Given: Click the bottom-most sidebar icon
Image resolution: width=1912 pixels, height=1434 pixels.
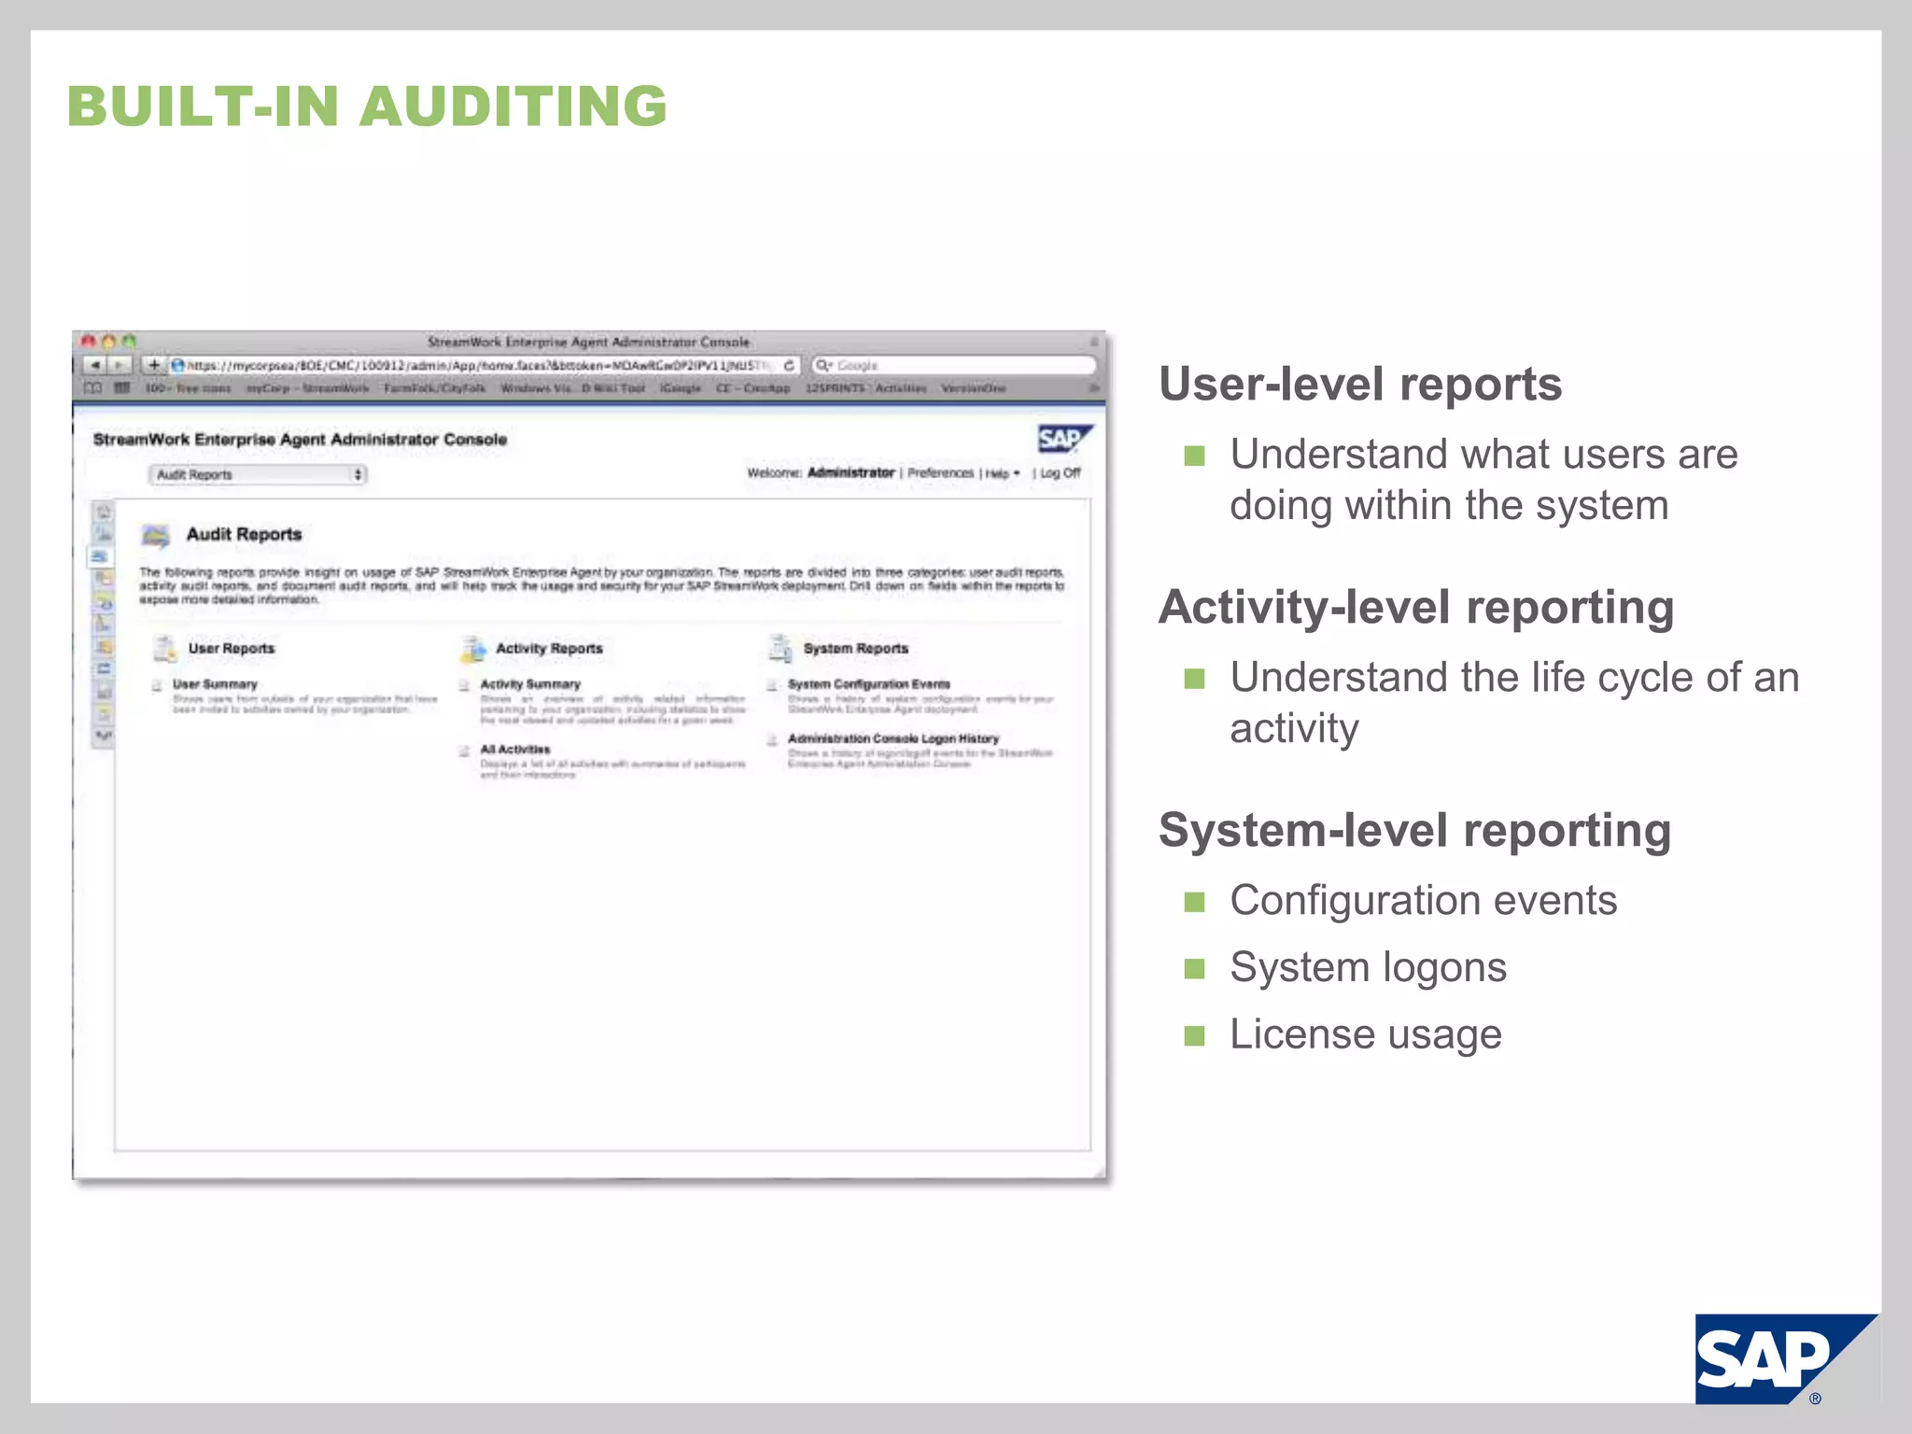Looking at the screenshot, I should pos(104,737).
